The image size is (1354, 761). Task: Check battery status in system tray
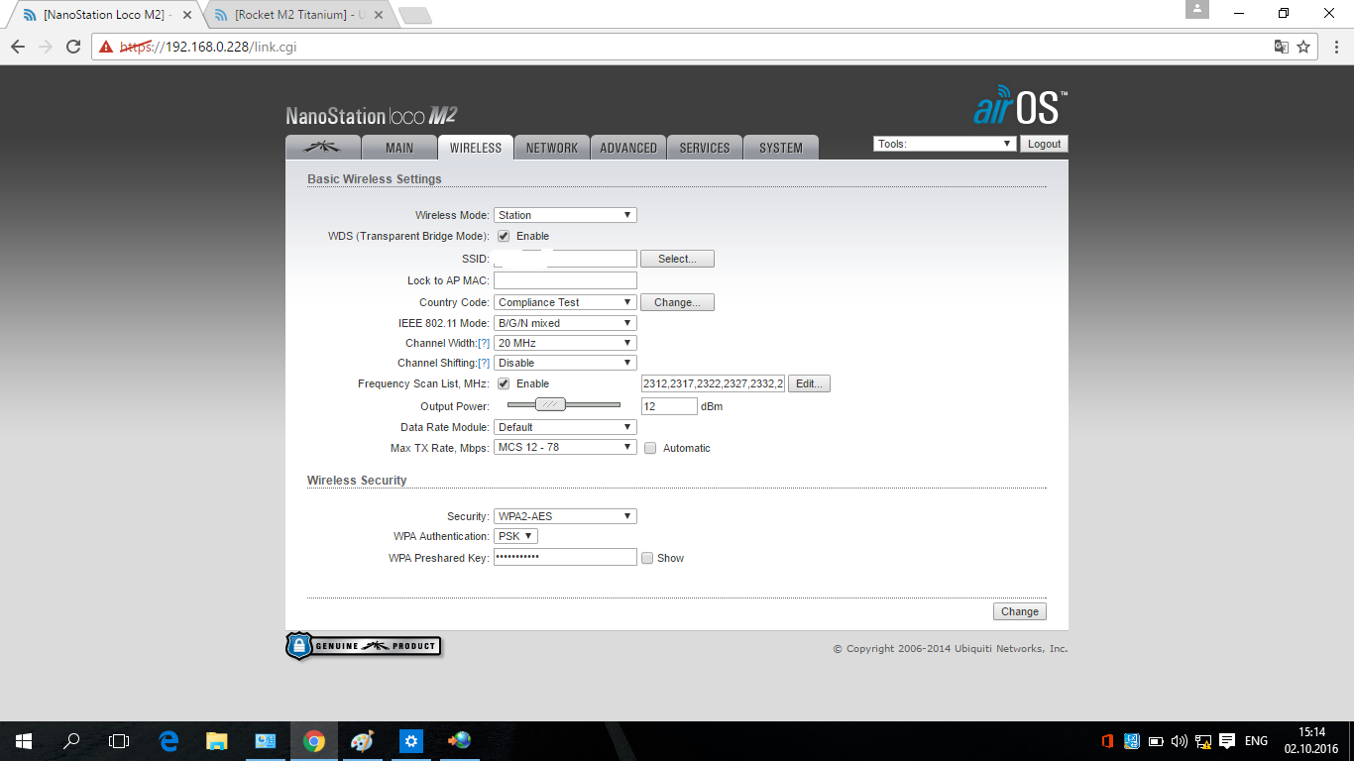tap(1156, 740)
